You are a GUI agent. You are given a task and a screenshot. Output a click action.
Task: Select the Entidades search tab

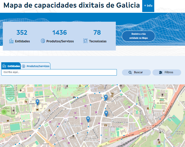point(11,66)
